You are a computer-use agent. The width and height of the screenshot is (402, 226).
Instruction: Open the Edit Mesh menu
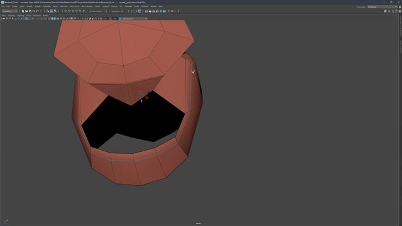[x=63, y=6]
